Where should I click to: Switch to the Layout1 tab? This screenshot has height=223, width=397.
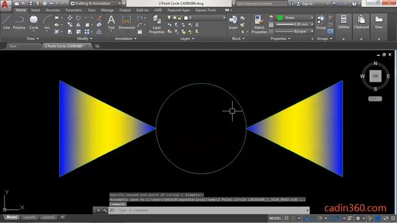pyautogui.click(x=29, y=217)
